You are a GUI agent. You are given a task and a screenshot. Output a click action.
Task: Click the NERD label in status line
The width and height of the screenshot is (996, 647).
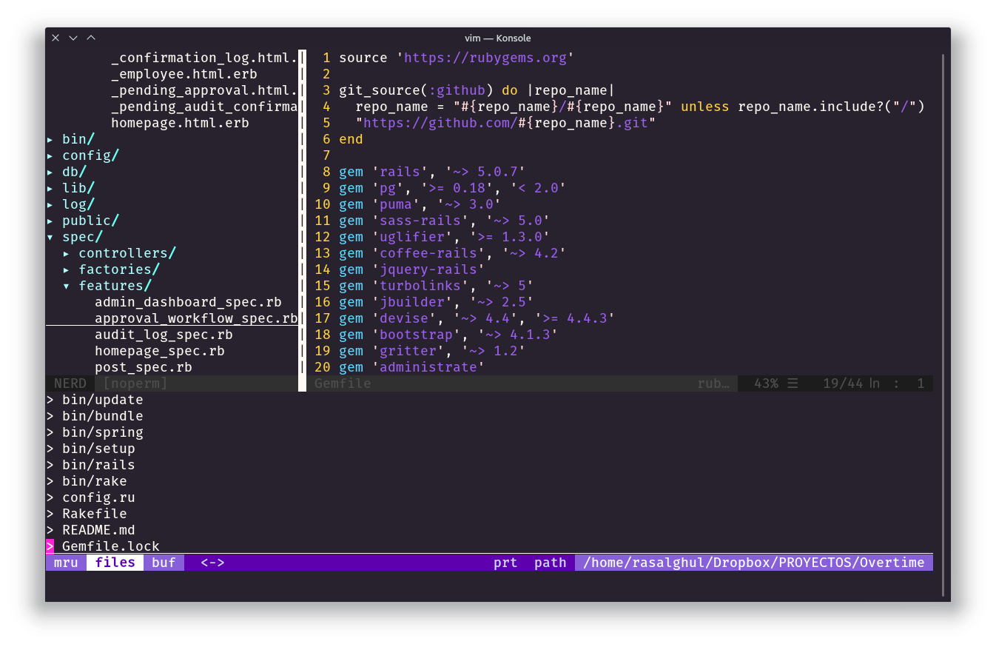(70, 383)
